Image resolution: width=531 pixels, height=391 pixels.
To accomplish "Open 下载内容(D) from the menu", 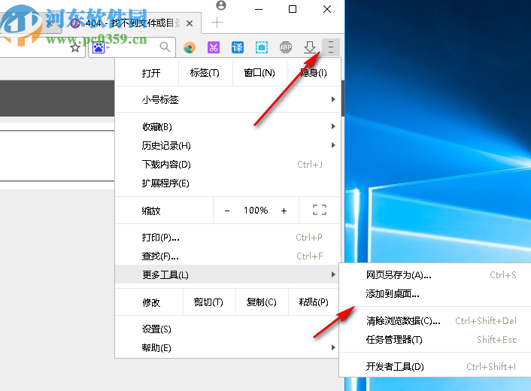I will pos(228,165).
